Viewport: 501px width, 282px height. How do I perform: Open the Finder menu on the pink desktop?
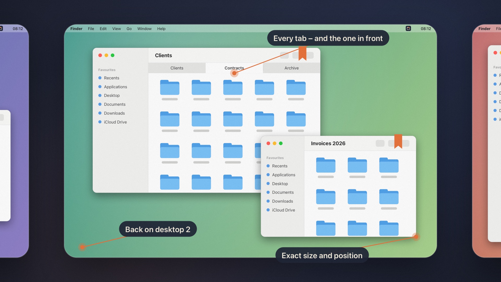484,29
